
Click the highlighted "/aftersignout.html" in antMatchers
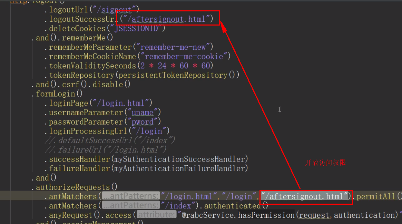click(305, 197)
